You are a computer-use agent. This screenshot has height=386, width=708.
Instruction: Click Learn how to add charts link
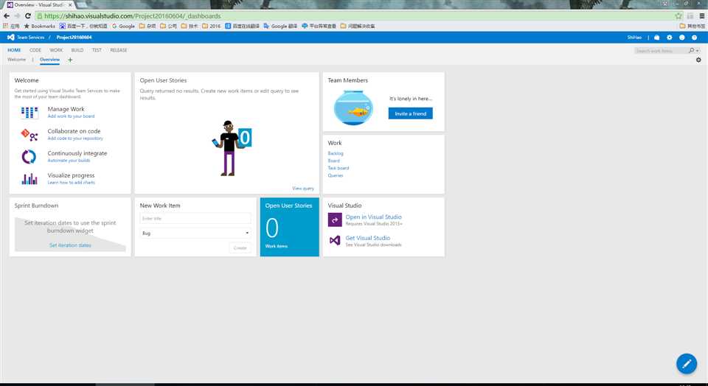pos(72,183)
